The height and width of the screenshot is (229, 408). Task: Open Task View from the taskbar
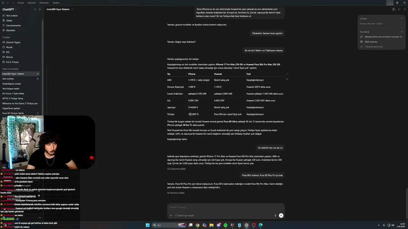click(190, 225)
